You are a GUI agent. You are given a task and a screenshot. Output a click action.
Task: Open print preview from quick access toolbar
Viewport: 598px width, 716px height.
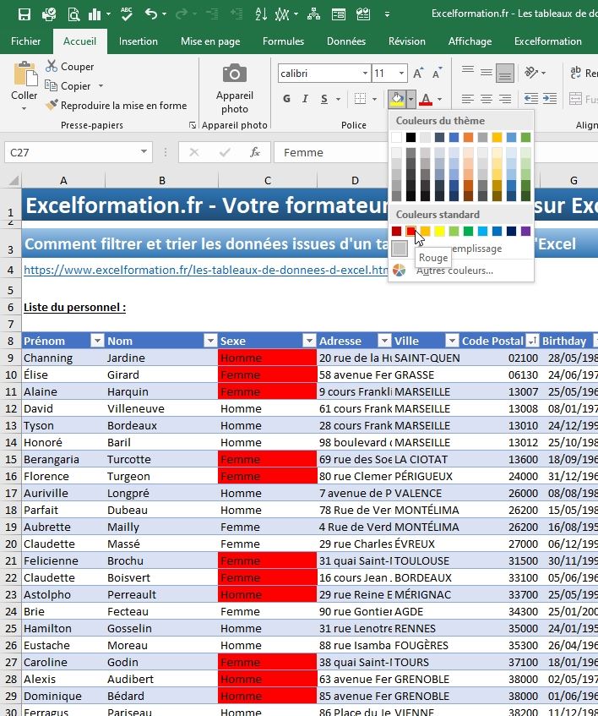pyautogui.click(x=73, y=14)
